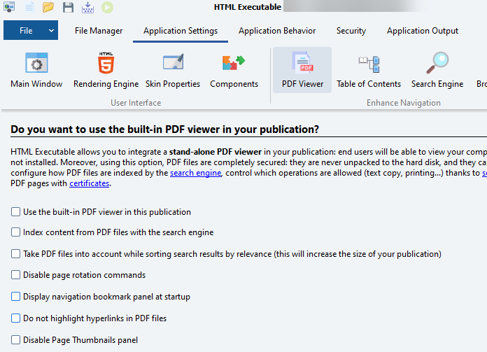Expand the File button dropdown arrow
487x352 pixels.
pyautogui.click(x=52, y=31)
